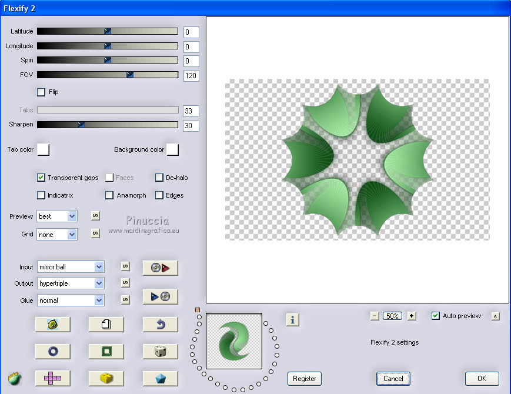Enable the Flip checkbox
The image size is (511, 394).
click(x=41, y=92)
